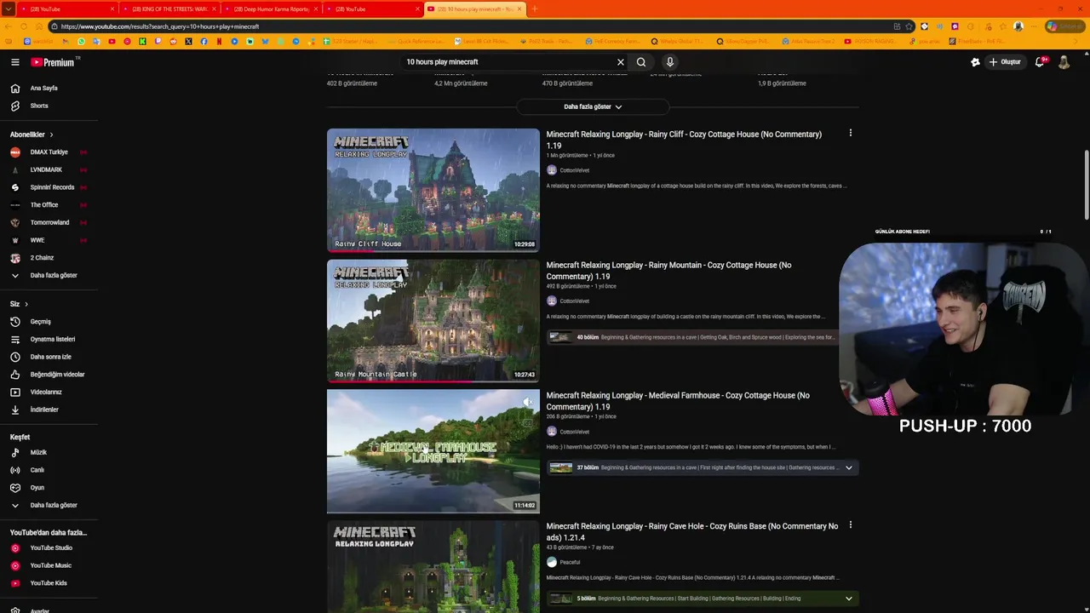The height and width of the screenshot is (613, 1090).
Task: Open YouTube Kids link
Action: 49,583
